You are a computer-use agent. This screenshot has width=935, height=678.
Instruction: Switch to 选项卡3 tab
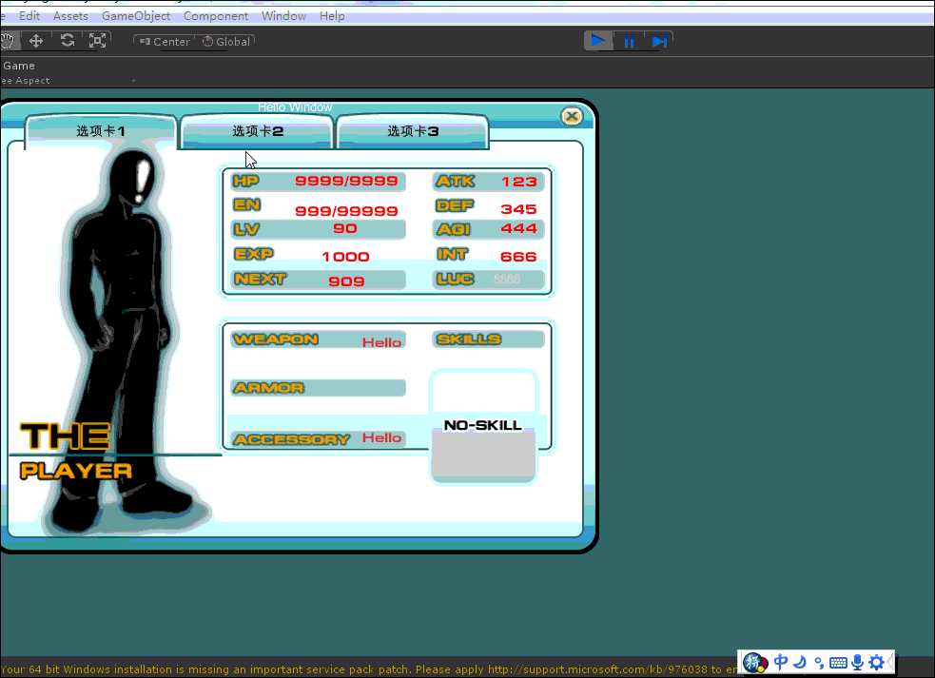pos(413,131)
